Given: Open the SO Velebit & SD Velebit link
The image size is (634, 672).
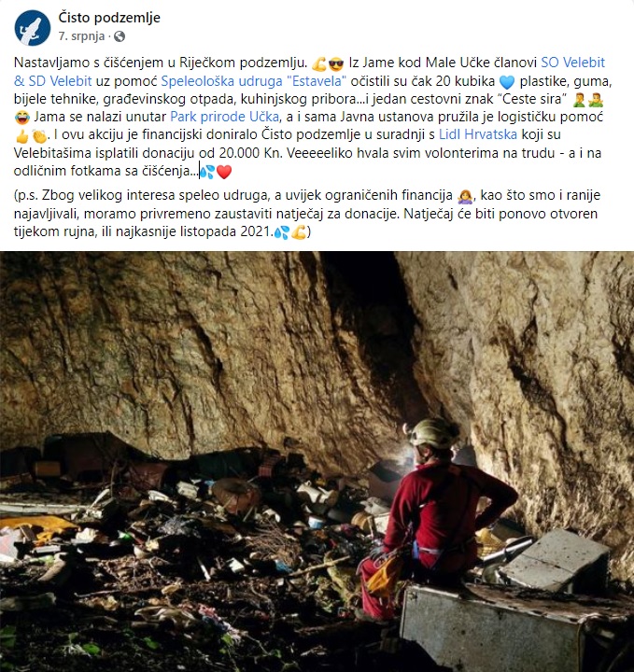Looking at the screenshot, I should 309,72.
